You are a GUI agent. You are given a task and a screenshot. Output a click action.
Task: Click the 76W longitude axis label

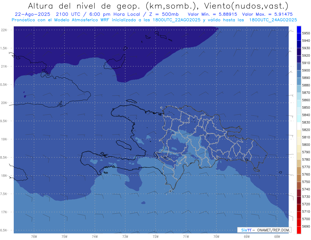[34, 236]
